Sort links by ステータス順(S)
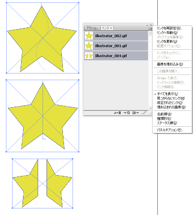The image size is (196, 215). tap(167, 123)
